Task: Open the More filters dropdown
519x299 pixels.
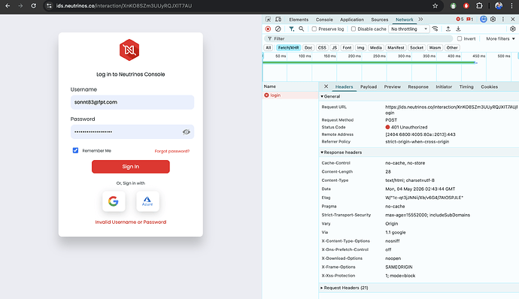Action: pos(500,39)
